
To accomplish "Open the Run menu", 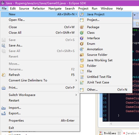I will (x=94, y=9).
